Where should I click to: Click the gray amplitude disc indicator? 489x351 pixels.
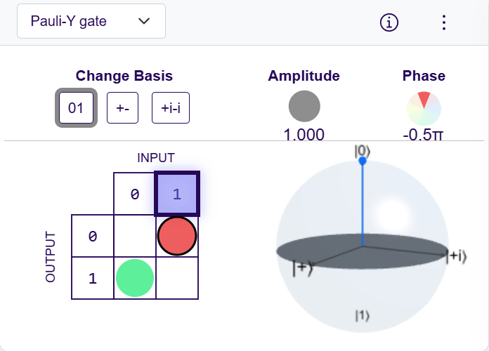pos(304,106)
